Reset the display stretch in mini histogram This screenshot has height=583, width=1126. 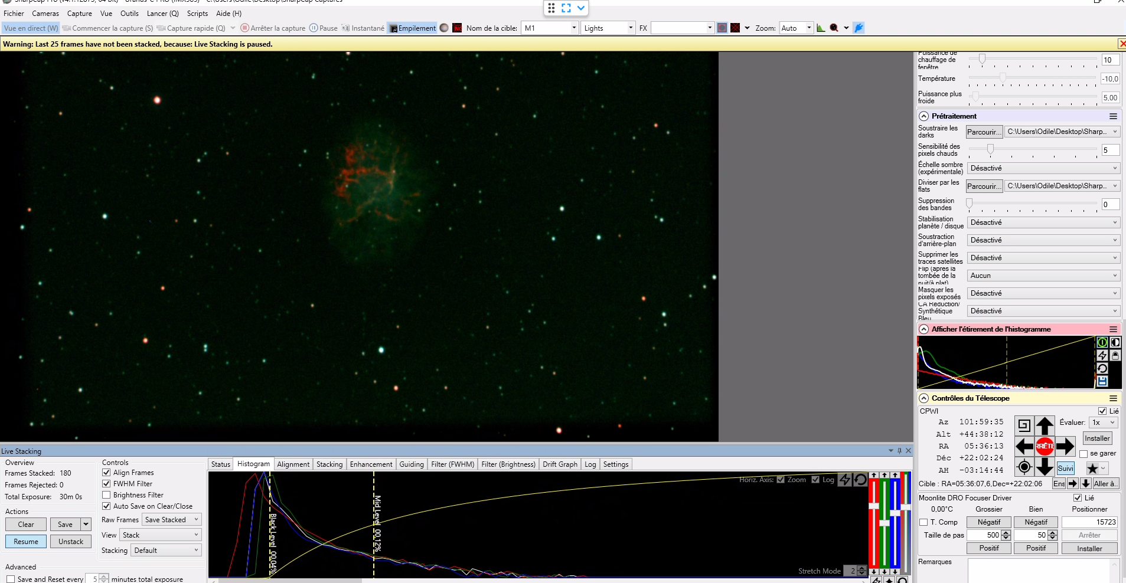tap(1102, 368)
